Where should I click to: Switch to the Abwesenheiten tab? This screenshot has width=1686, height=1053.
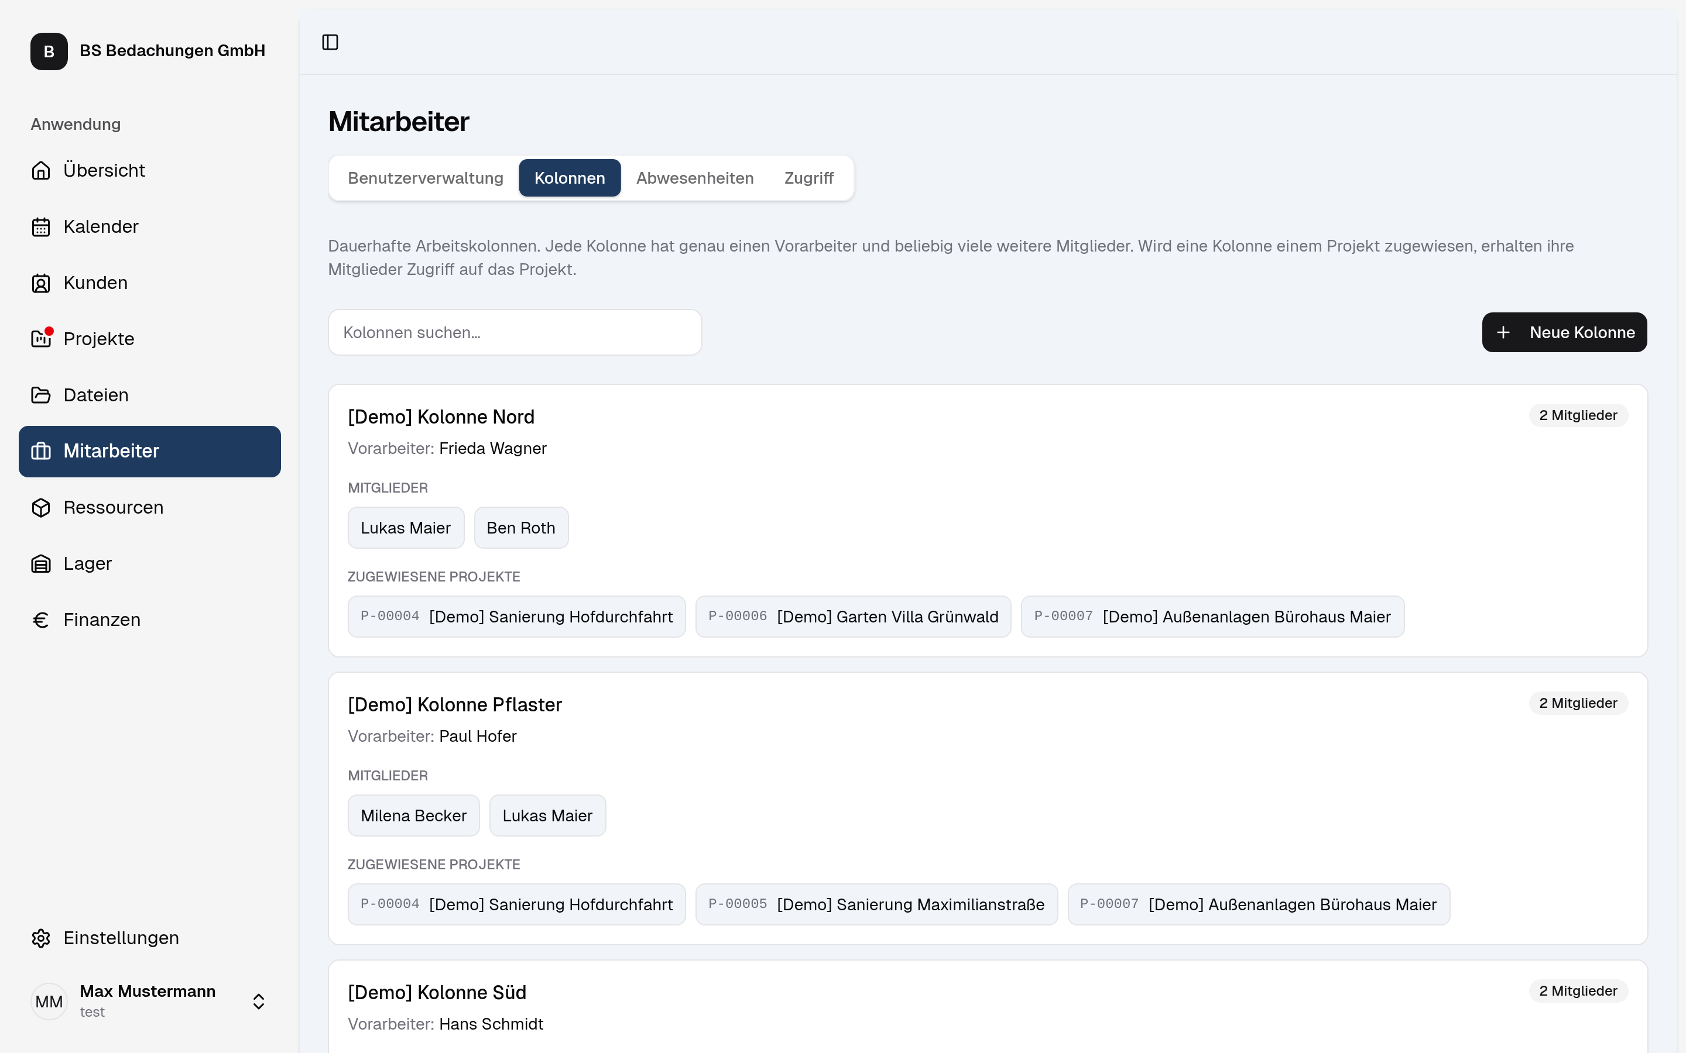[695, 178]
